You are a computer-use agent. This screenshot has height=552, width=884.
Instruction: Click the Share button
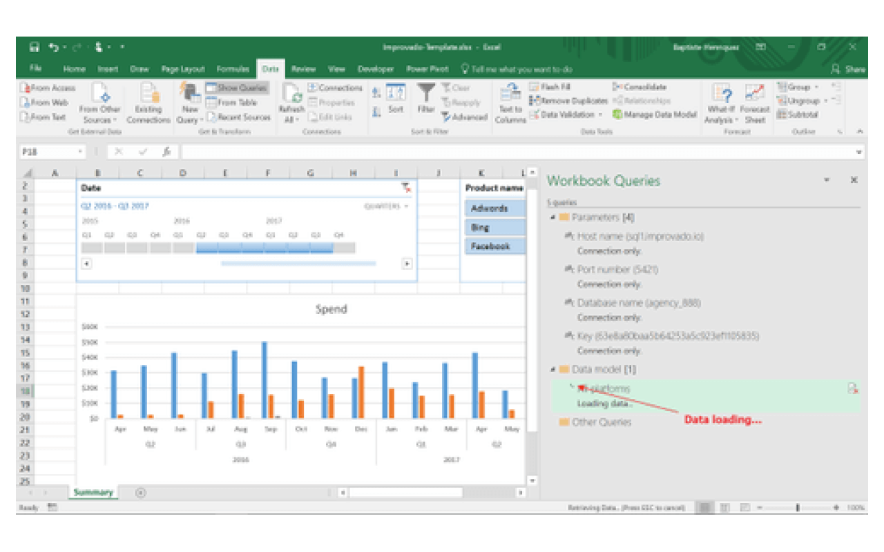tap(849, 69)
